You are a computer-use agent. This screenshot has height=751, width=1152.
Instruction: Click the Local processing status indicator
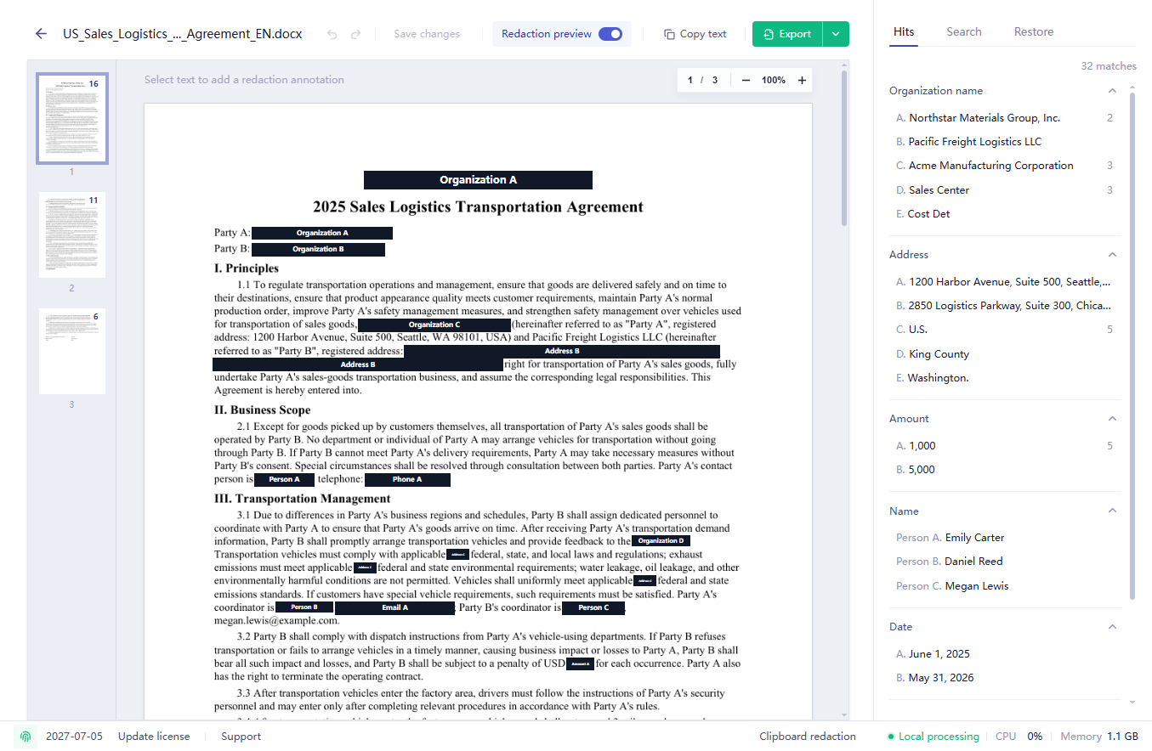coord(933,737)
